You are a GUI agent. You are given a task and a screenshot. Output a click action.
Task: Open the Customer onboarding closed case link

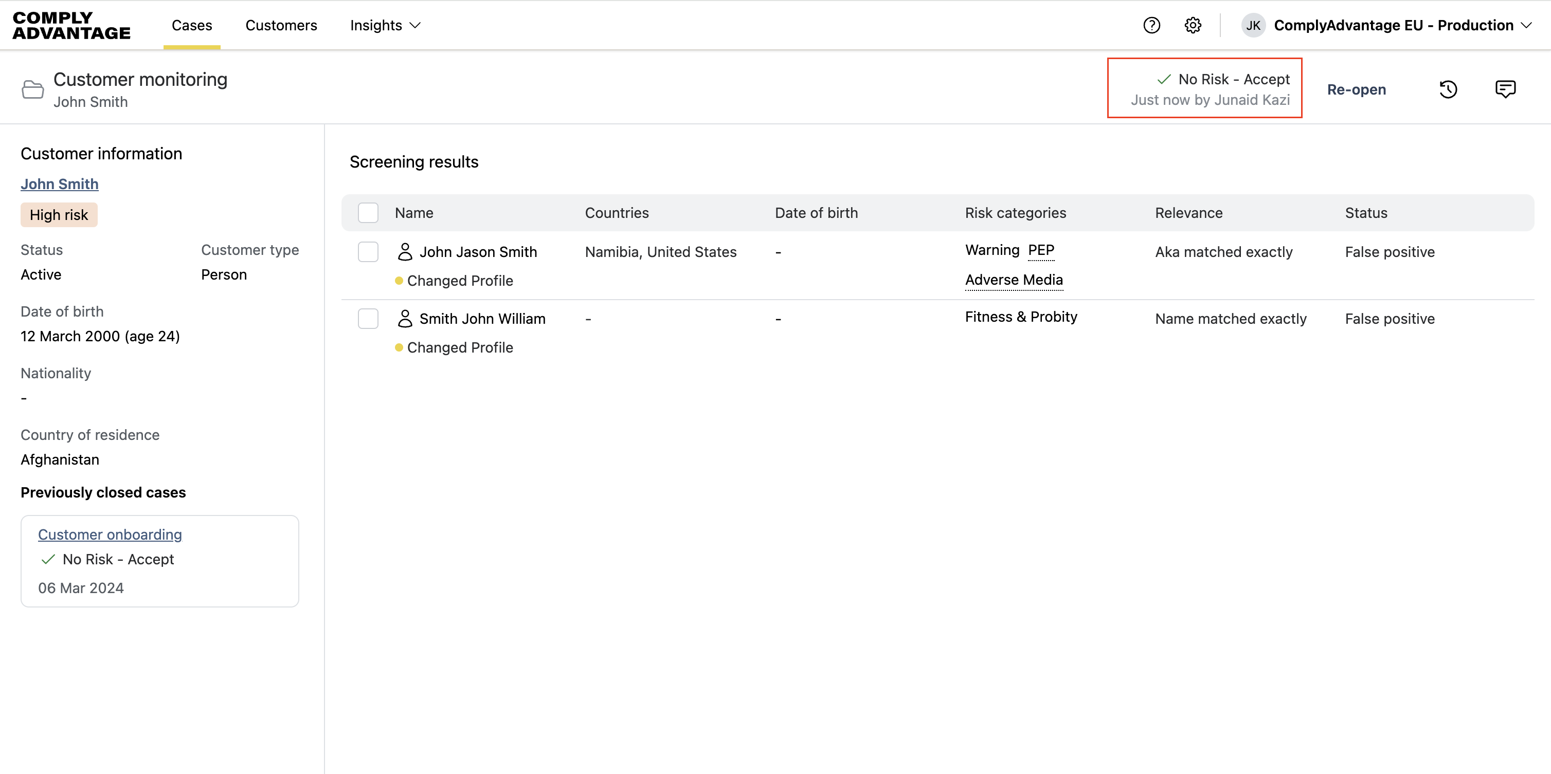[x=110, y=535]
